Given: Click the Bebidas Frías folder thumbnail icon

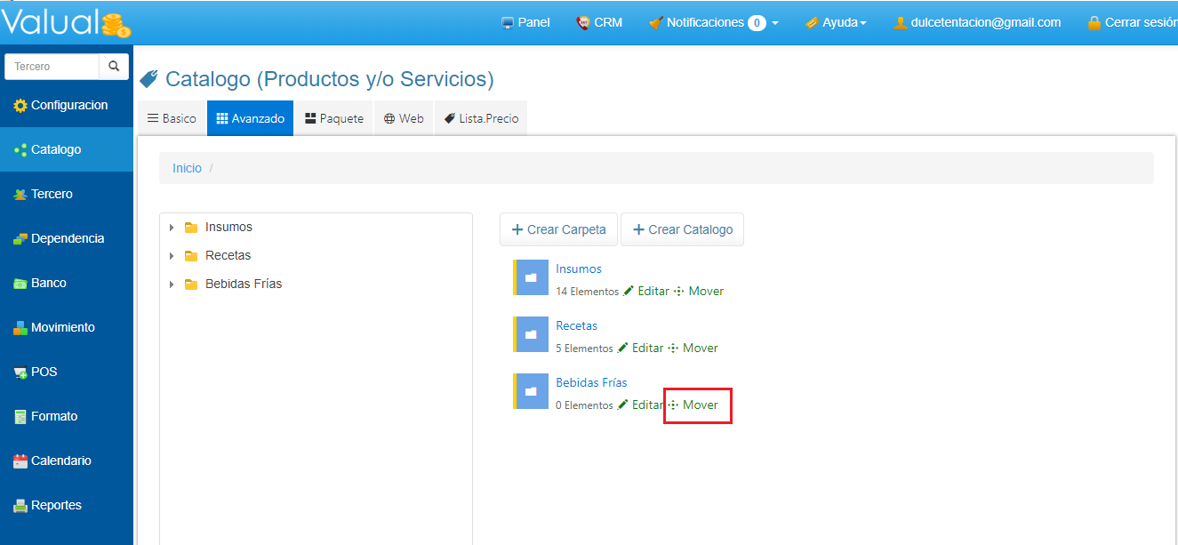Looking at the screenshot, I should coord(531,391).
